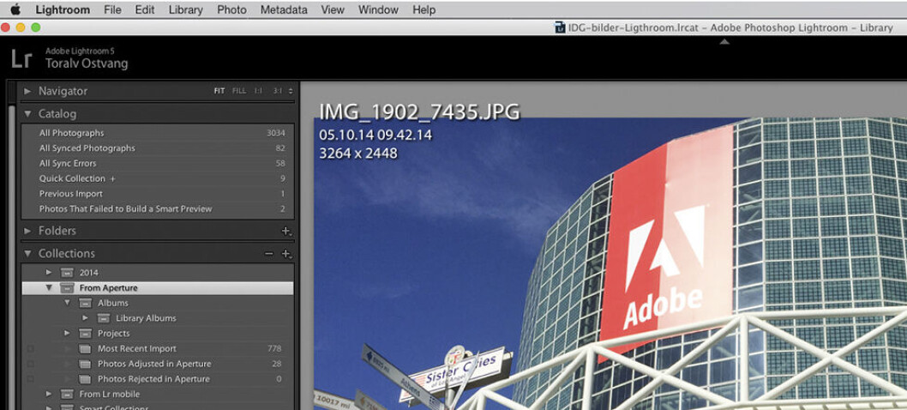This screenshot has width=907, height=410.
Task: Select All Sync Errors
Action: [158, 163]
